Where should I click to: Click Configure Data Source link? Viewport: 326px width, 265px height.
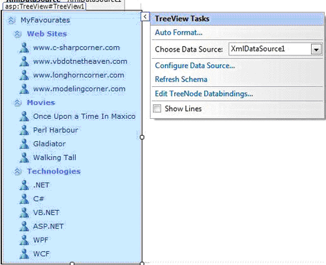click(x=195, y=66)
